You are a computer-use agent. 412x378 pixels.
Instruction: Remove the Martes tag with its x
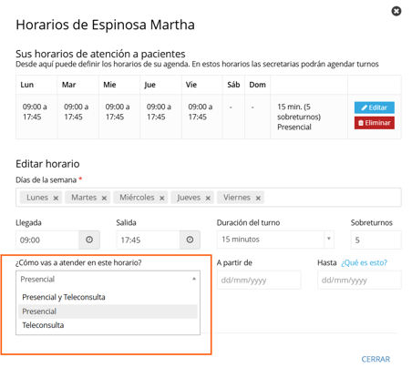coord(104,198)
